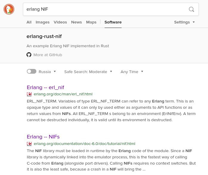Viewport: 208px width, 175px height.
Task: Select the News tab
Action: pos(76,22)
